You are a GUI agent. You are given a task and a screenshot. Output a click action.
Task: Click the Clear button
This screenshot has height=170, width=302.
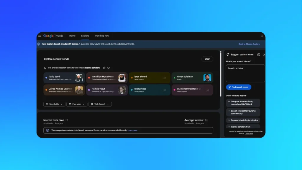click(207, 59)
